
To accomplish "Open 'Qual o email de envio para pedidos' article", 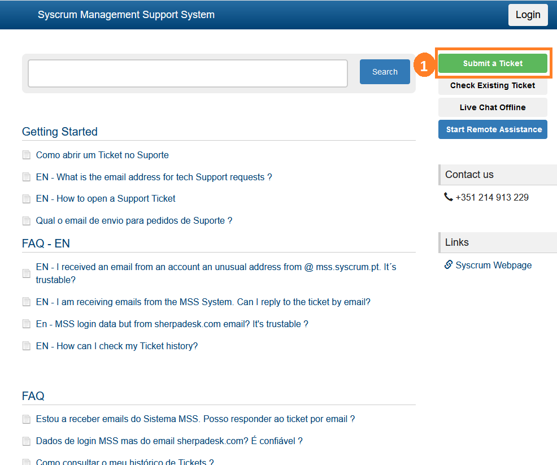I will (x=134, y=221).
